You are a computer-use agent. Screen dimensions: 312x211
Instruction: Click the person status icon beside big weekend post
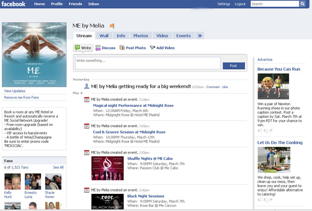tap(87, 86)
